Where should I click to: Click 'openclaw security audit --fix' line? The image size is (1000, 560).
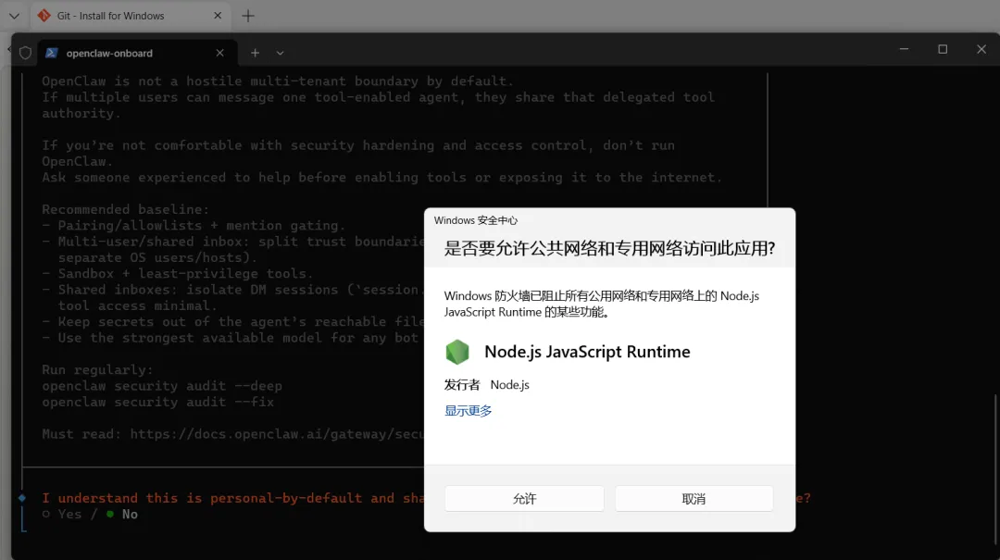(158, 402)
